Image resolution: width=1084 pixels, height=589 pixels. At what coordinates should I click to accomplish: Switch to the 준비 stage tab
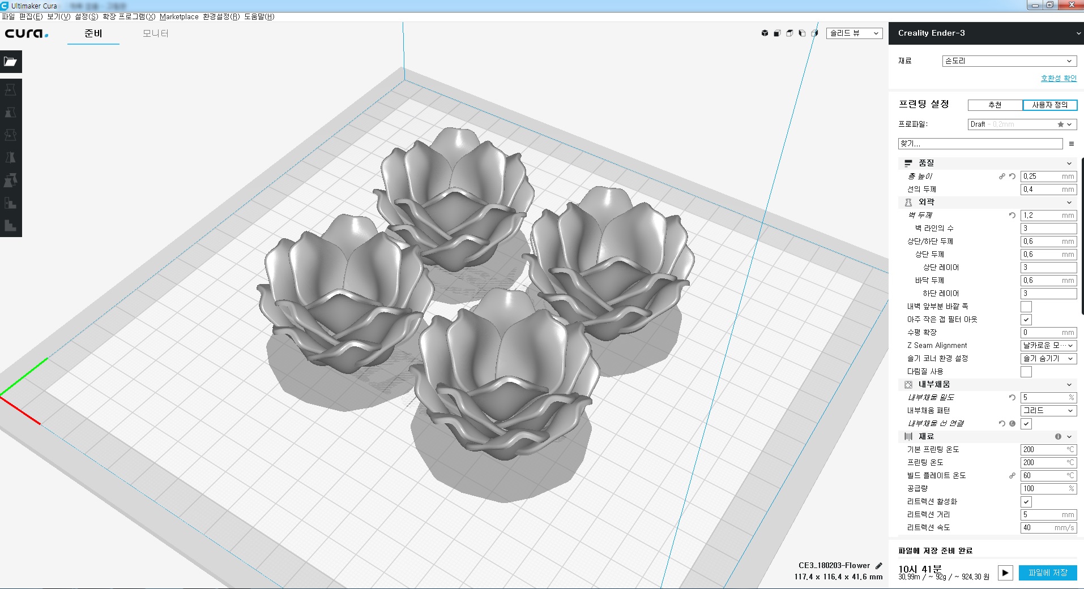(x=93, y=33)
